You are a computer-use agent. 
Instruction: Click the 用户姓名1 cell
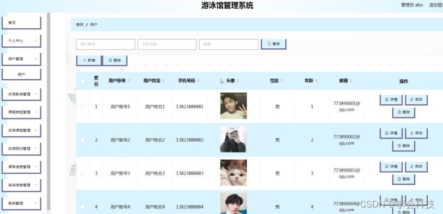155,107
